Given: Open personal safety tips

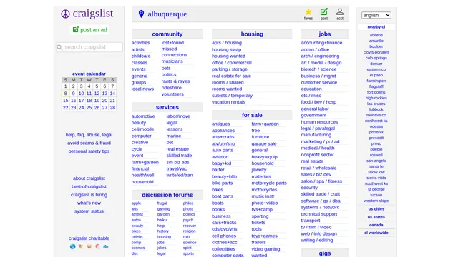Looking at the screenshot, I should tap(89, 151).
